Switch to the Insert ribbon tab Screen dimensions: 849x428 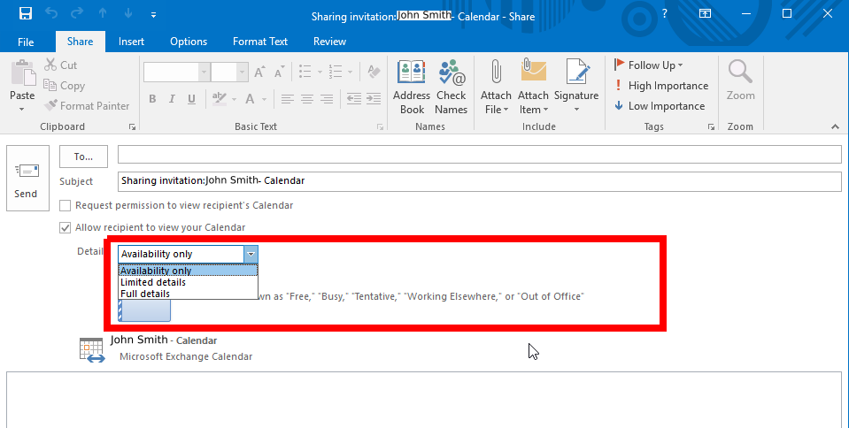(131, 42)
